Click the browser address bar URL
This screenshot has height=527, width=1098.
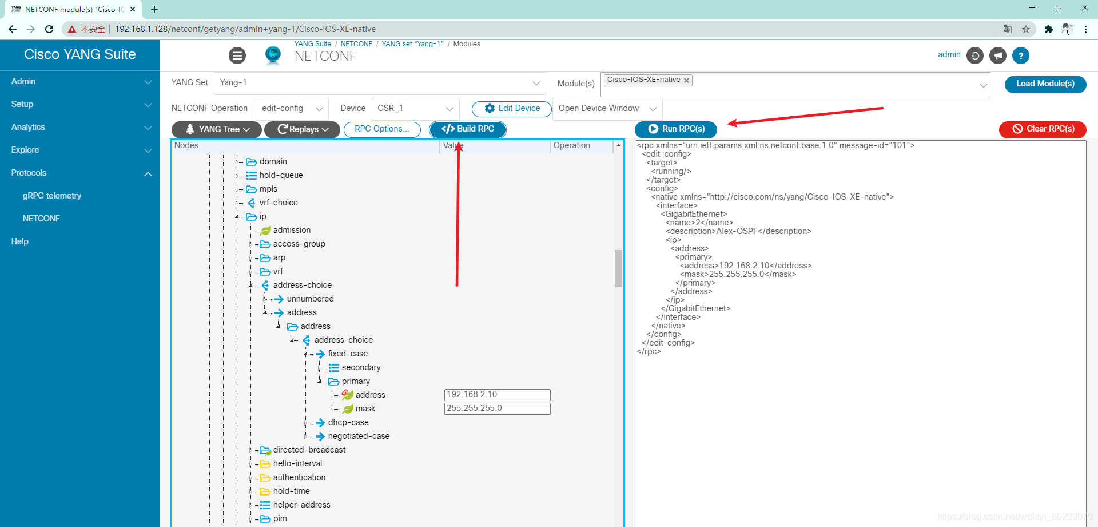pos(245,29)
